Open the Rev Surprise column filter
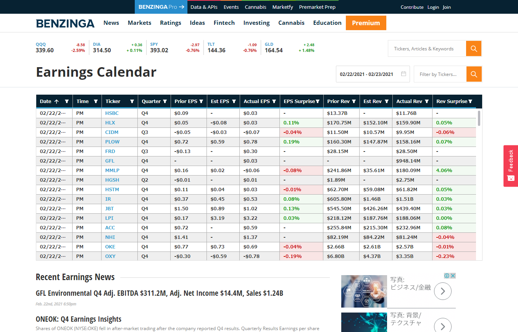The width and height of the screenshot is (518, 332). click(470, 102)
